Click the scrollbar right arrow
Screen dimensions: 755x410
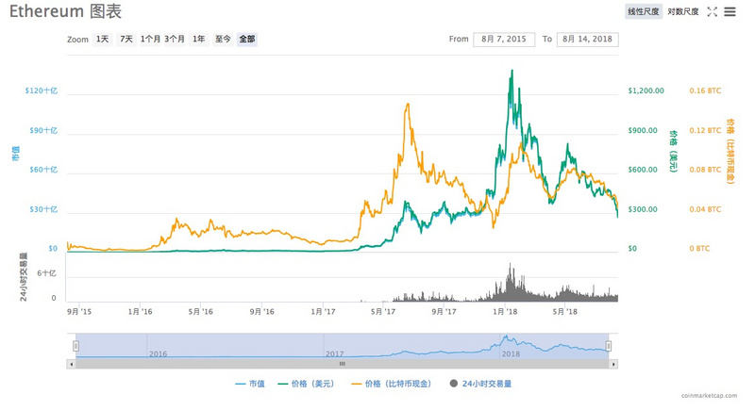click(613, 364)
